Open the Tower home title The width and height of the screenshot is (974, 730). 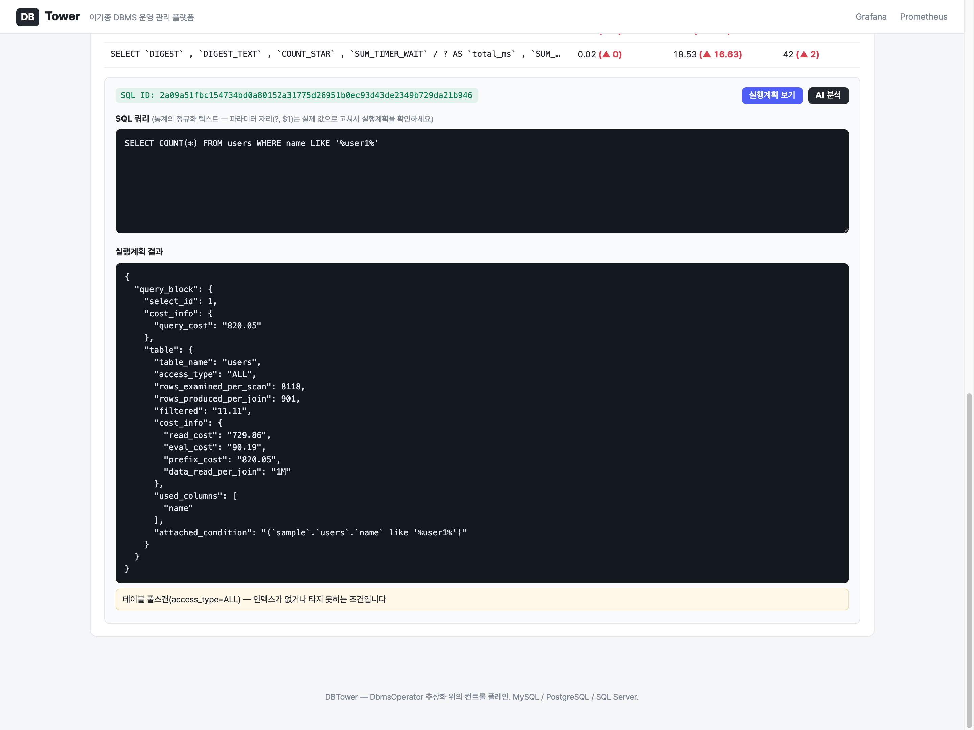[62, 16]
